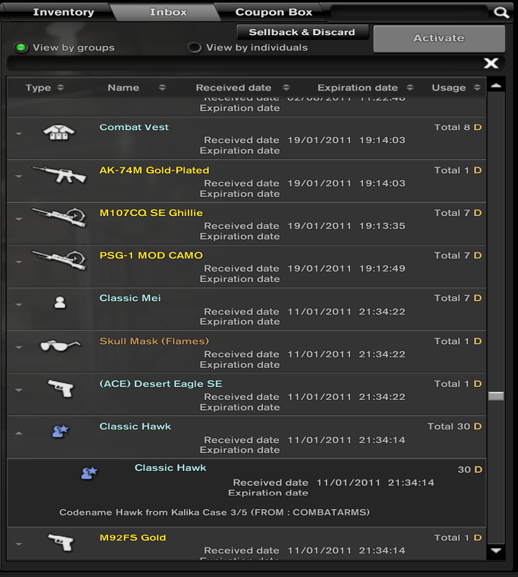Close the filter bar with X
This screenshot has width=518, height=577.
491,64
